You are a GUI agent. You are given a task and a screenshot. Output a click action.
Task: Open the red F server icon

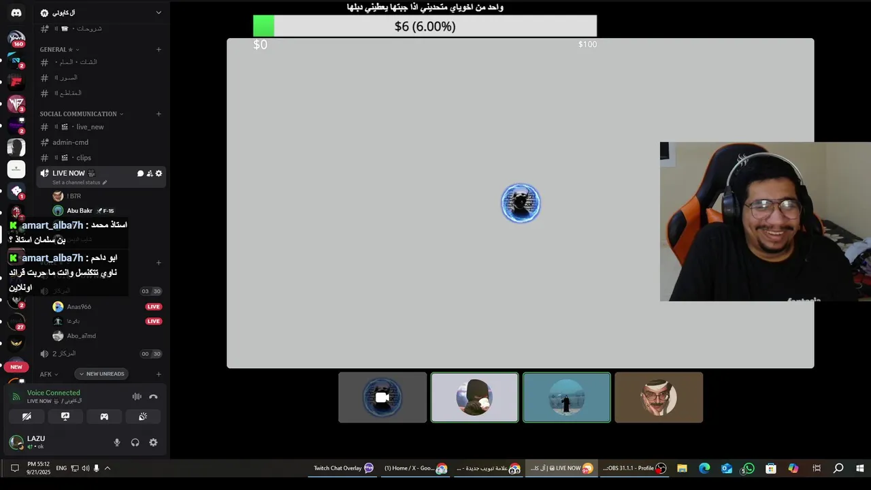(16, 82)
